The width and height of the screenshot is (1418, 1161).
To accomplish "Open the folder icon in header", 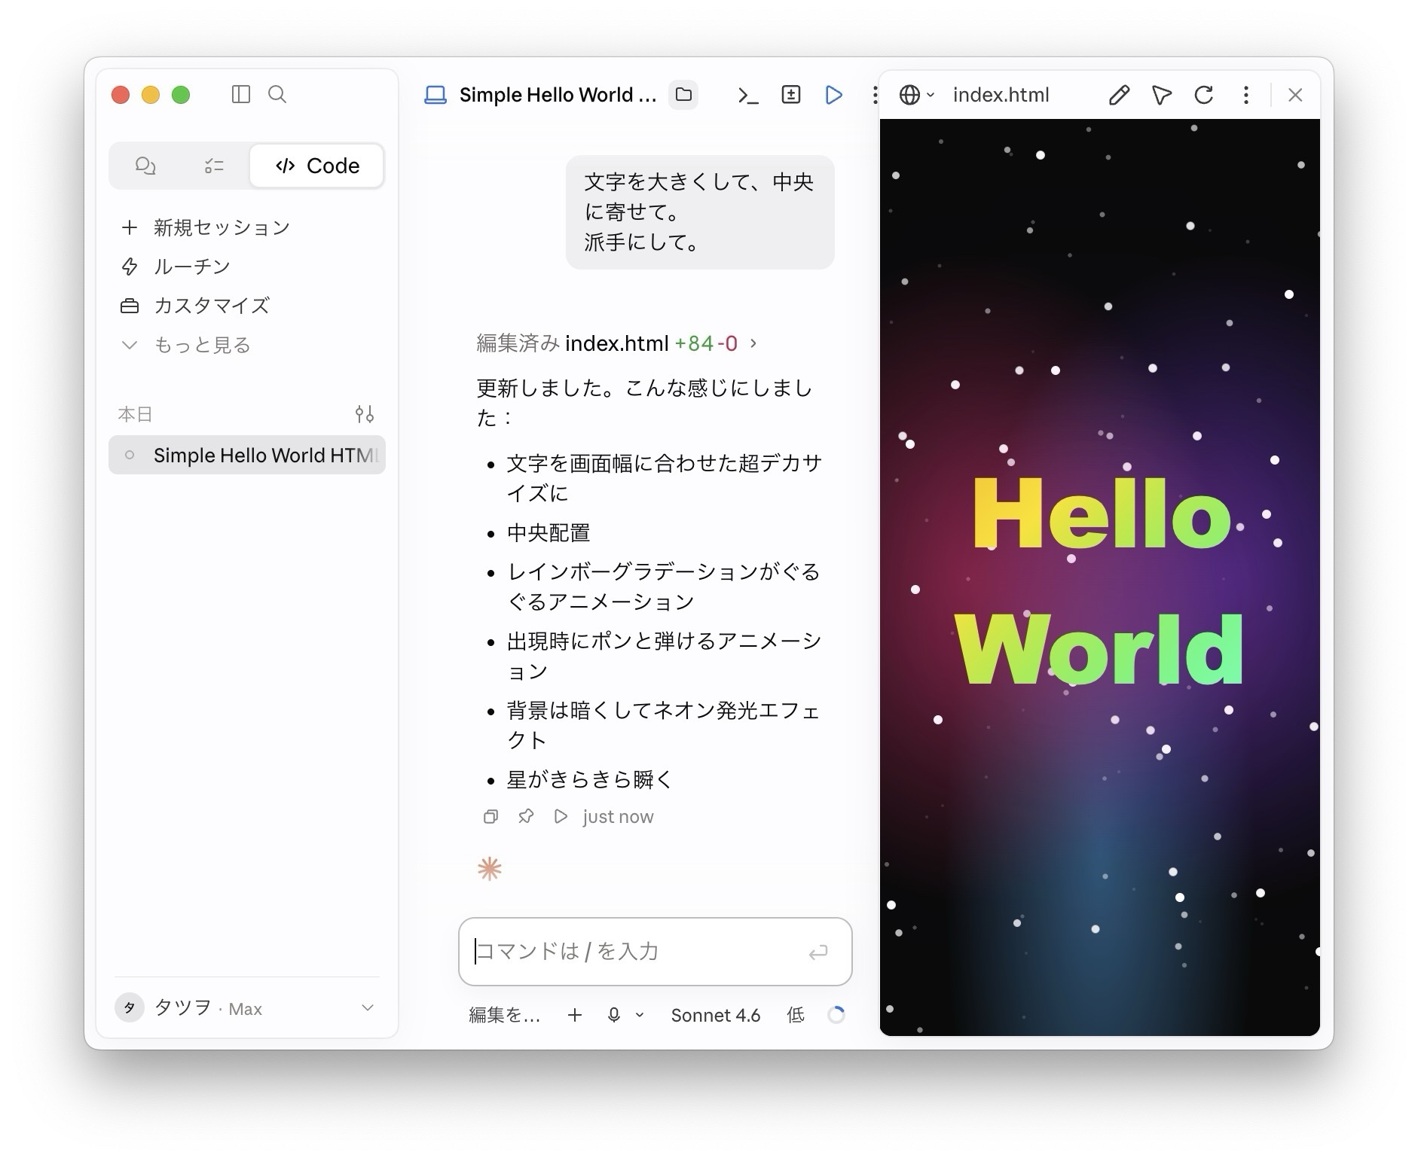I will point(683,95).
